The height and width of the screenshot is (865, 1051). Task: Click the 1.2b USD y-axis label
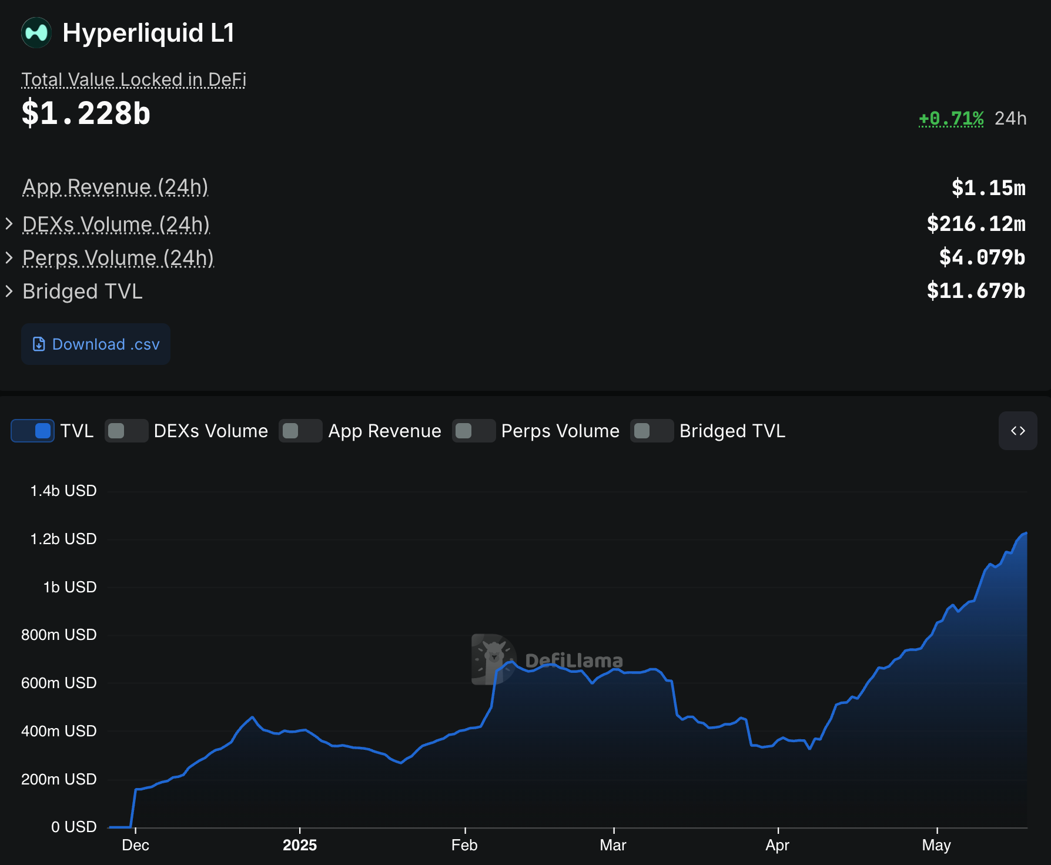click(x=63, y=539)
